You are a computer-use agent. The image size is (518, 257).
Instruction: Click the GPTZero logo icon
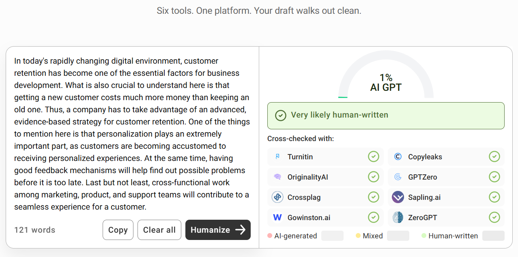(x=398, y=177)
